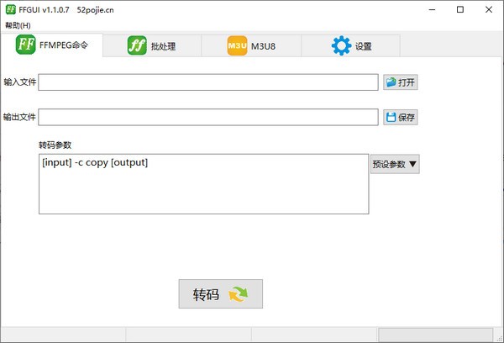Click the 输入文件 text field
Image resolution: width=504 pixels, height=343 pixels.
tap(208, 82)
